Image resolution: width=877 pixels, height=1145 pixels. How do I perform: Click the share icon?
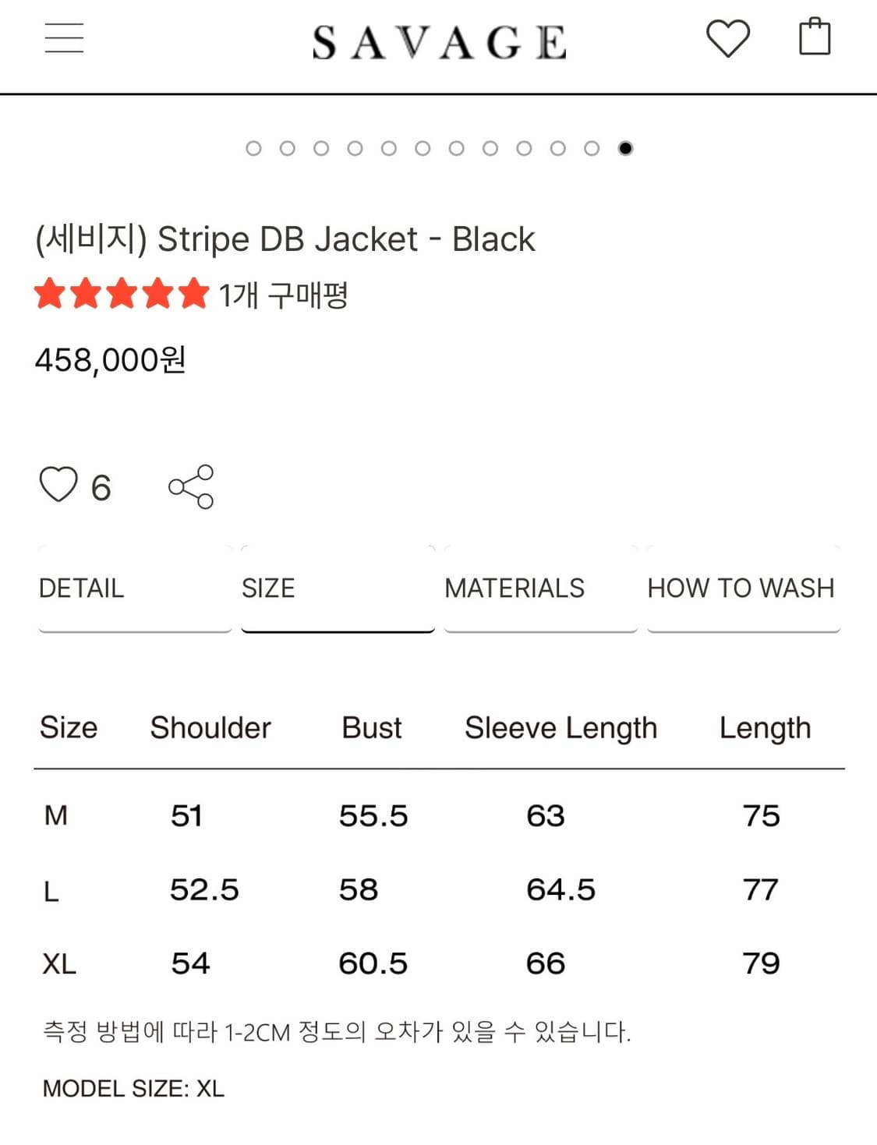coord(191,487)
